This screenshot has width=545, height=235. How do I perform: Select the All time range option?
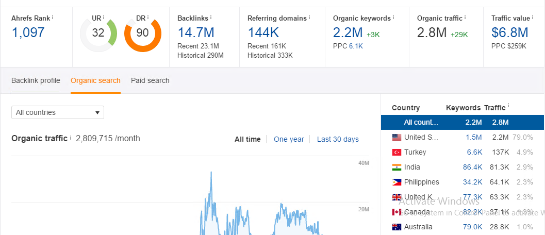(x=247, y=139)
